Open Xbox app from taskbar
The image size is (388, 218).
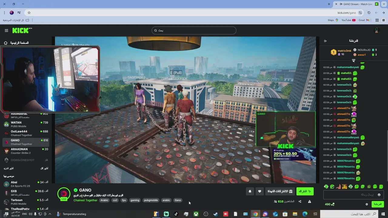tap(196, 214)
